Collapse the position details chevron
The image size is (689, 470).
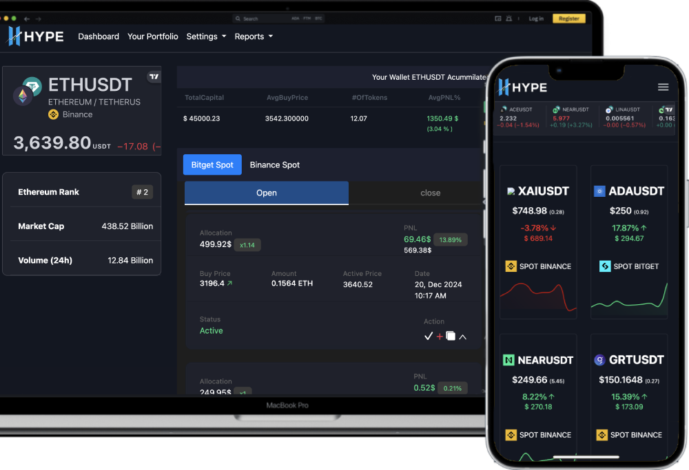(463, 337)
